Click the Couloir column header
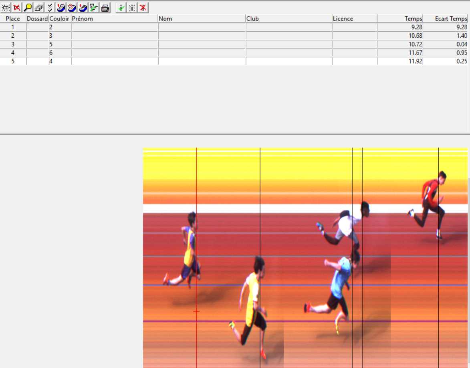The width and height of the screenshot is (470, 368). (60, 18)
